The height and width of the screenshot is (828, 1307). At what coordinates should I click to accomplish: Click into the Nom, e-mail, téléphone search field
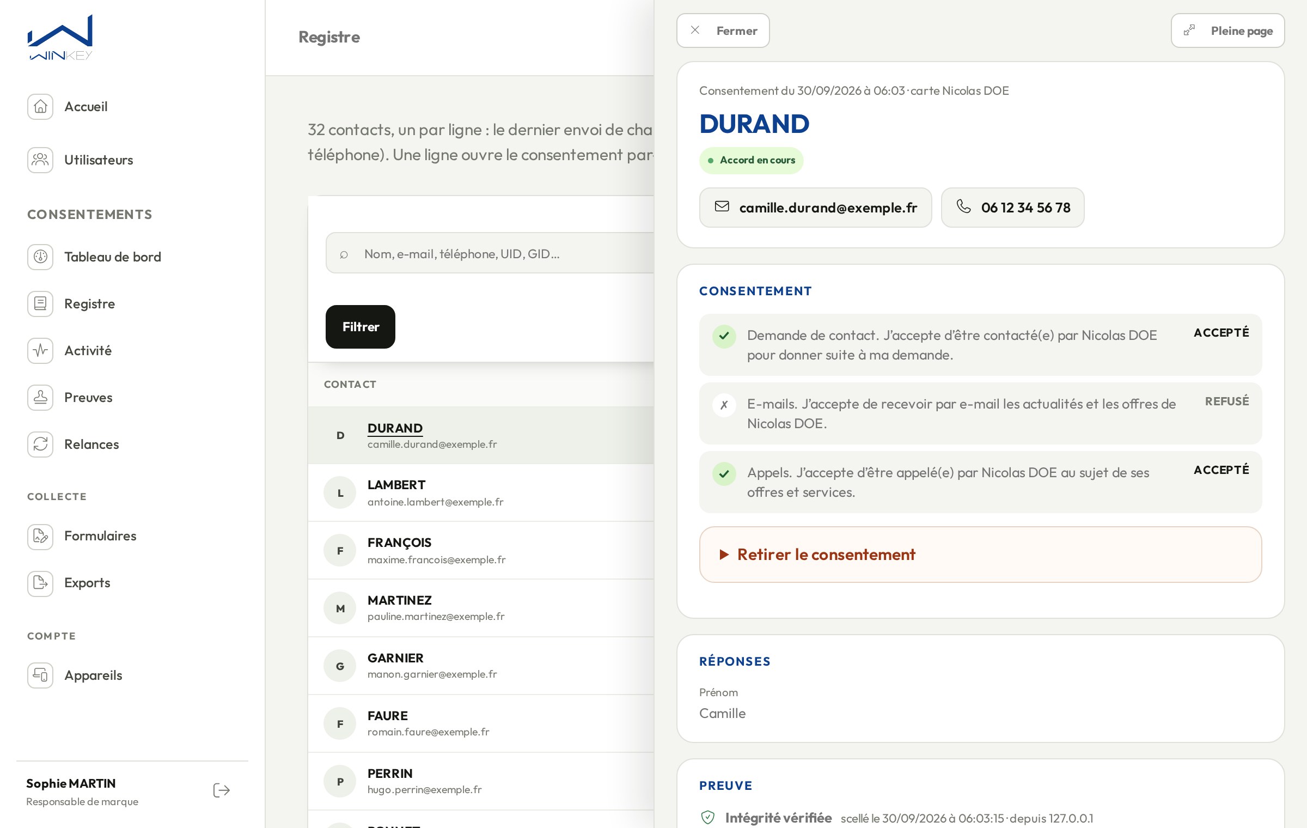(490, 253)
